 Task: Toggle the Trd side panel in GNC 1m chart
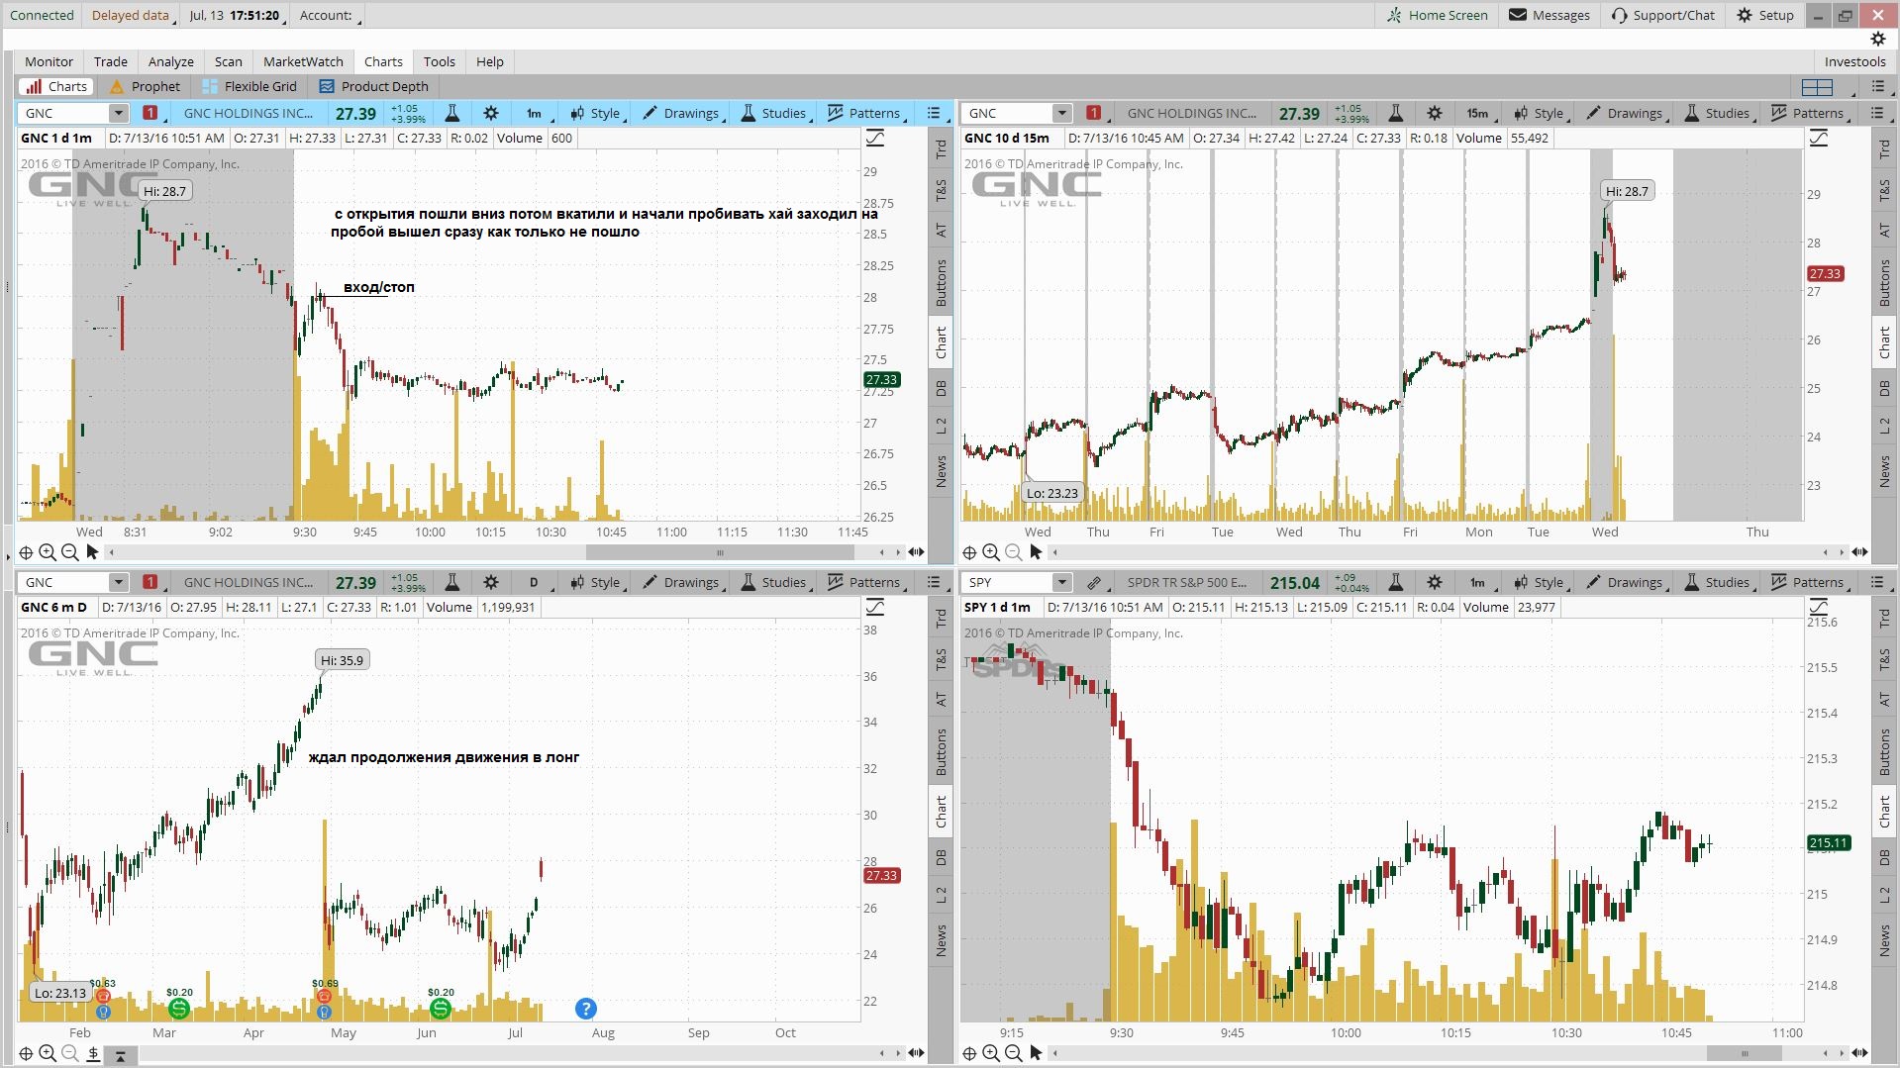click(941, 149)
